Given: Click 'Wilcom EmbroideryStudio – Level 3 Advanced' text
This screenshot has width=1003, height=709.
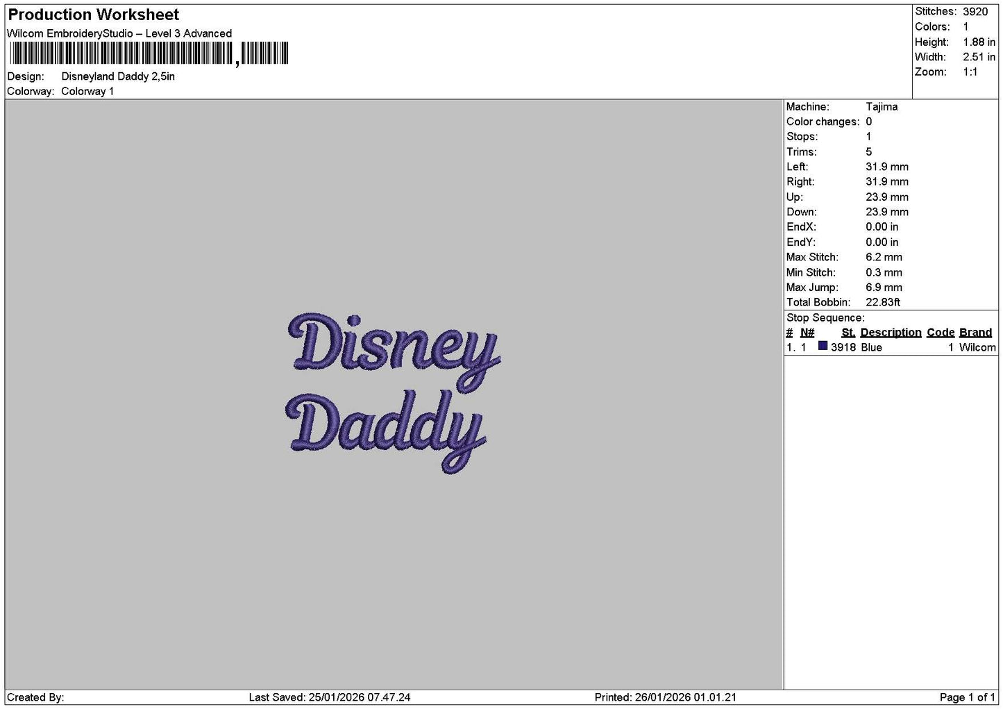Looking at the screenshot, I should coord(119,33).
